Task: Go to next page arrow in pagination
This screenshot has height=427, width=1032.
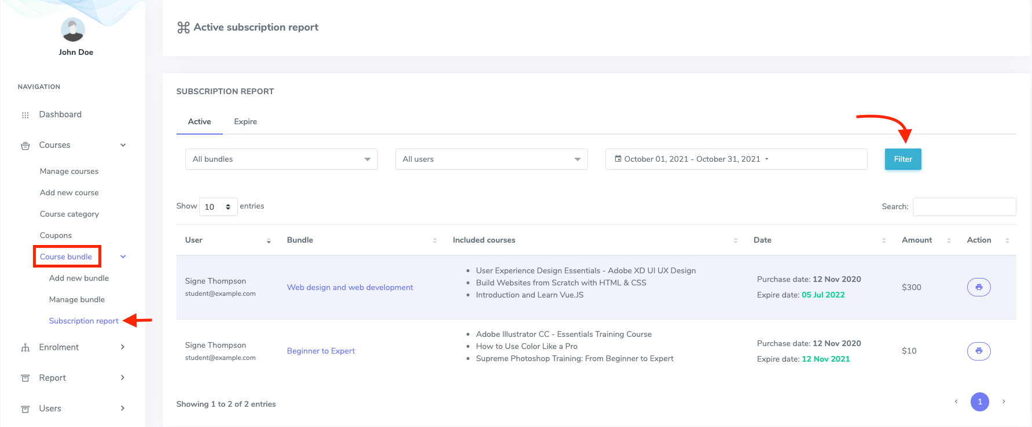Action: tap(1004, 402)
